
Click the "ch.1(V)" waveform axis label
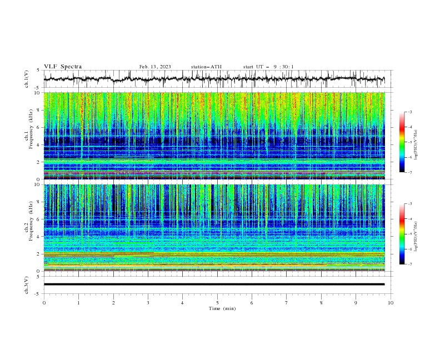27,79
